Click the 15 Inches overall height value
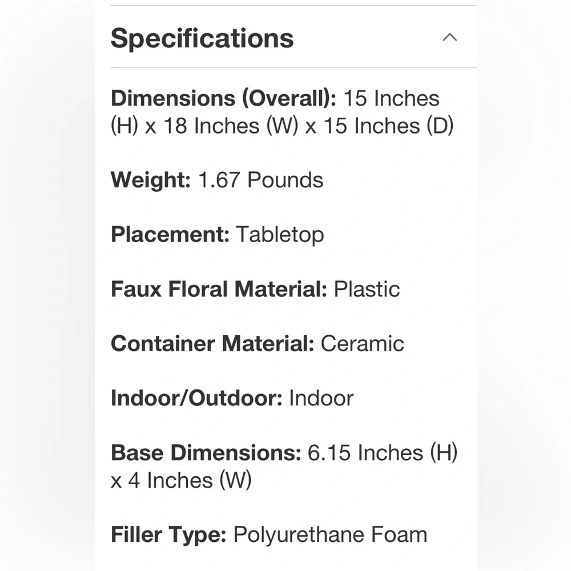 392,98
